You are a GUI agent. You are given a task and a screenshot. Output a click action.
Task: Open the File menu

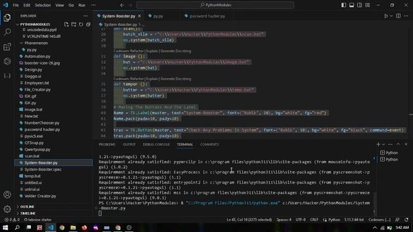[15, 5]
